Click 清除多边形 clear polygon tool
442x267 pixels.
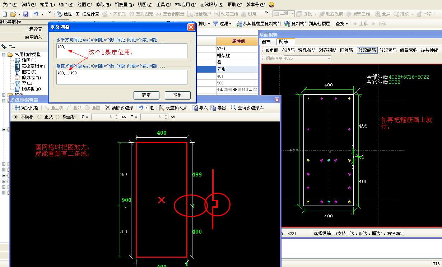pyautogui.click(x=119, y=107)
